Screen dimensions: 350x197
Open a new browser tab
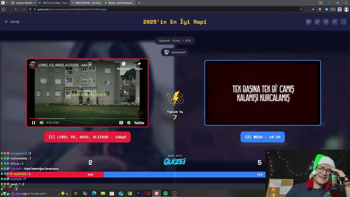point(139,3)
